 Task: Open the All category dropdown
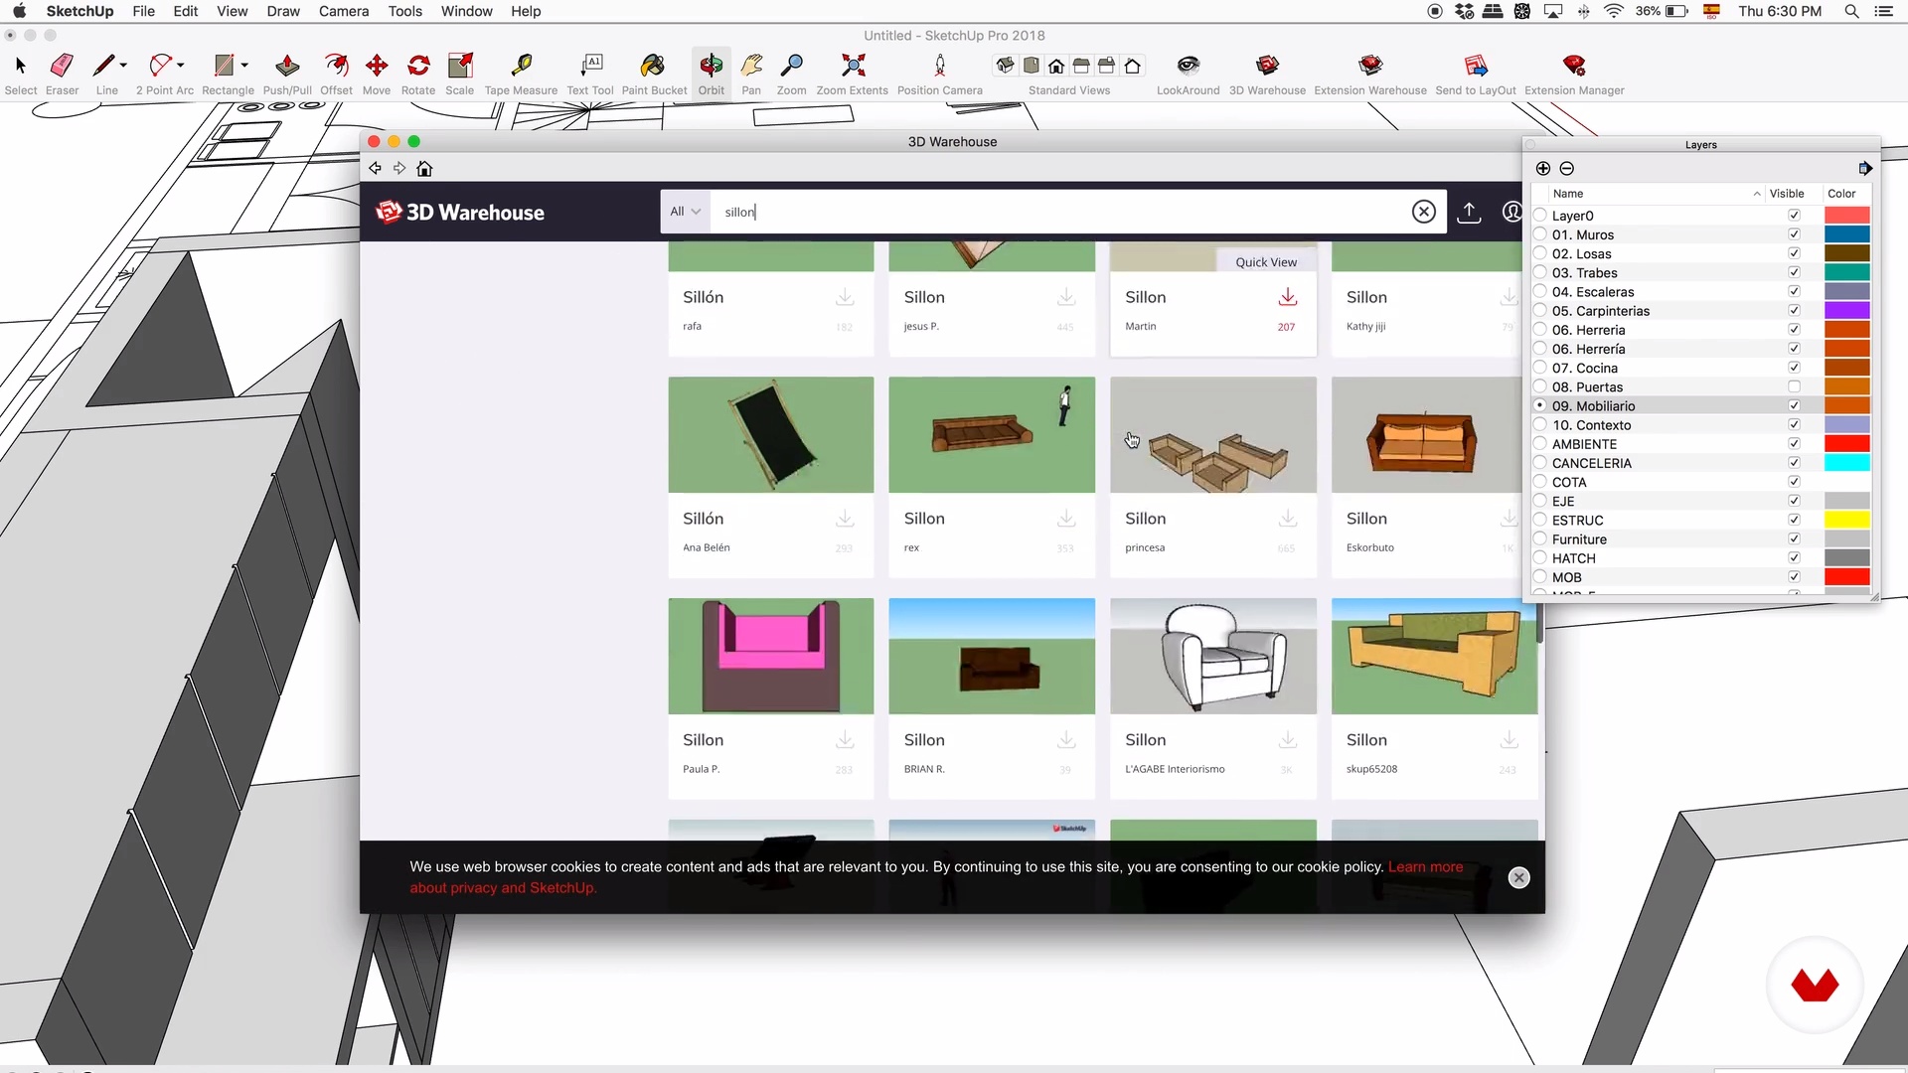click(685, 212)
